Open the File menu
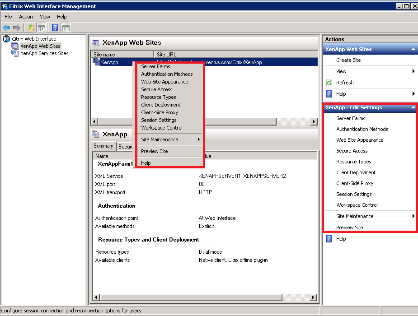The width and height of the screenshot is (418, 316). tap(8, 17)
